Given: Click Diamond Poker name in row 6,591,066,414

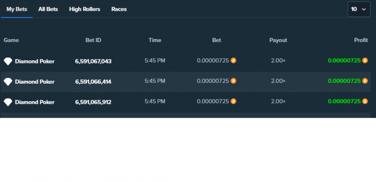Looking at the screenshot, I should pos(35,82).
